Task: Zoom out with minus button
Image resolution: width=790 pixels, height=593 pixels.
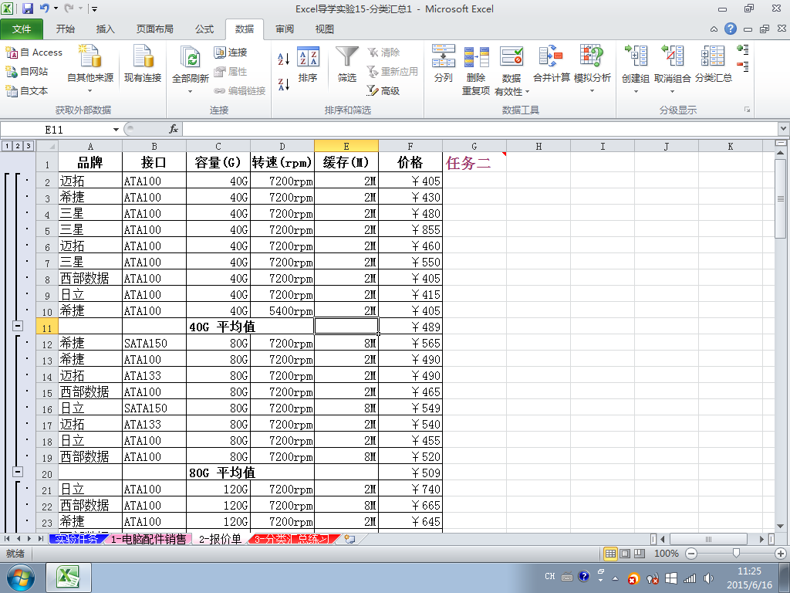Action: (691, 554)
